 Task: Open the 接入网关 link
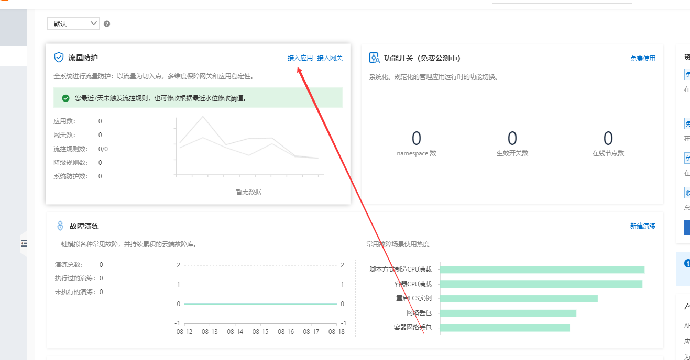(330, 58)
